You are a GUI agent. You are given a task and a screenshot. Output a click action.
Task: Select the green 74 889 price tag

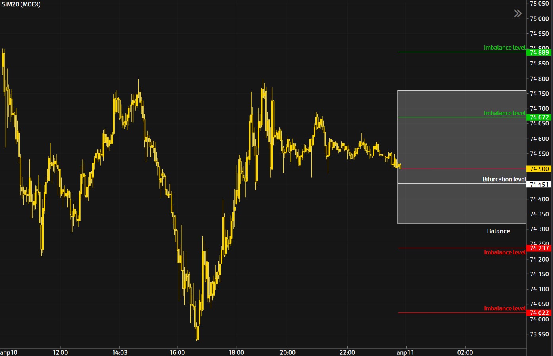point(539,52)
